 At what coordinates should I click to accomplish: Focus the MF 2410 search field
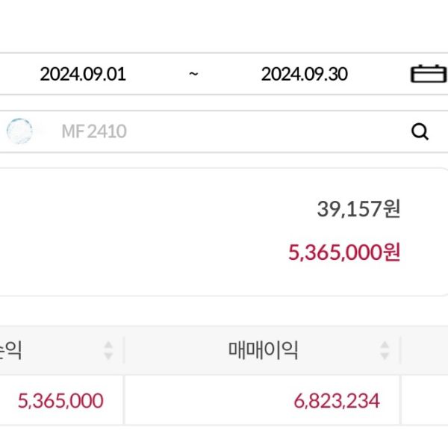[x=224, y=132]
